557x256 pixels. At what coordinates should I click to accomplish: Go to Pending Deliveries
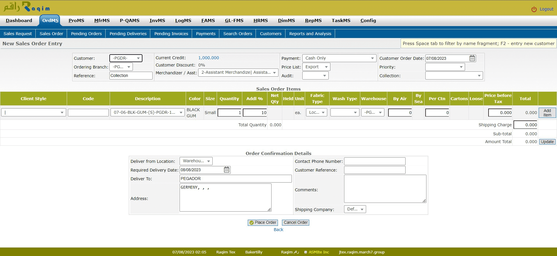[x=128, y=34]
